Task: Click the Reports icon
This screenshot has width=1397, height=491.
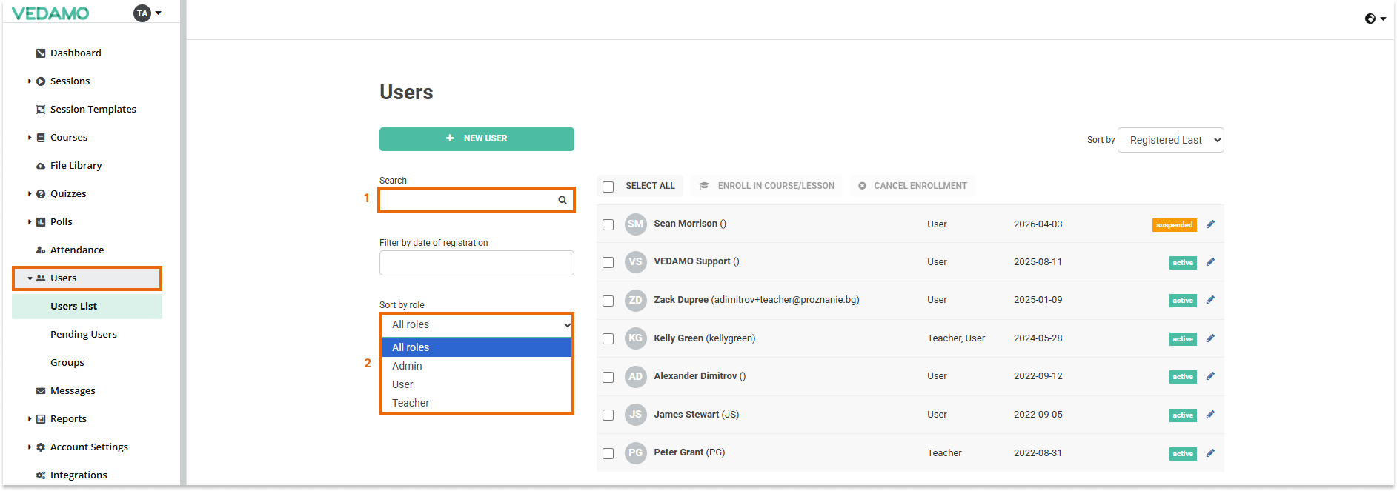Action: [x=41, y=419]
